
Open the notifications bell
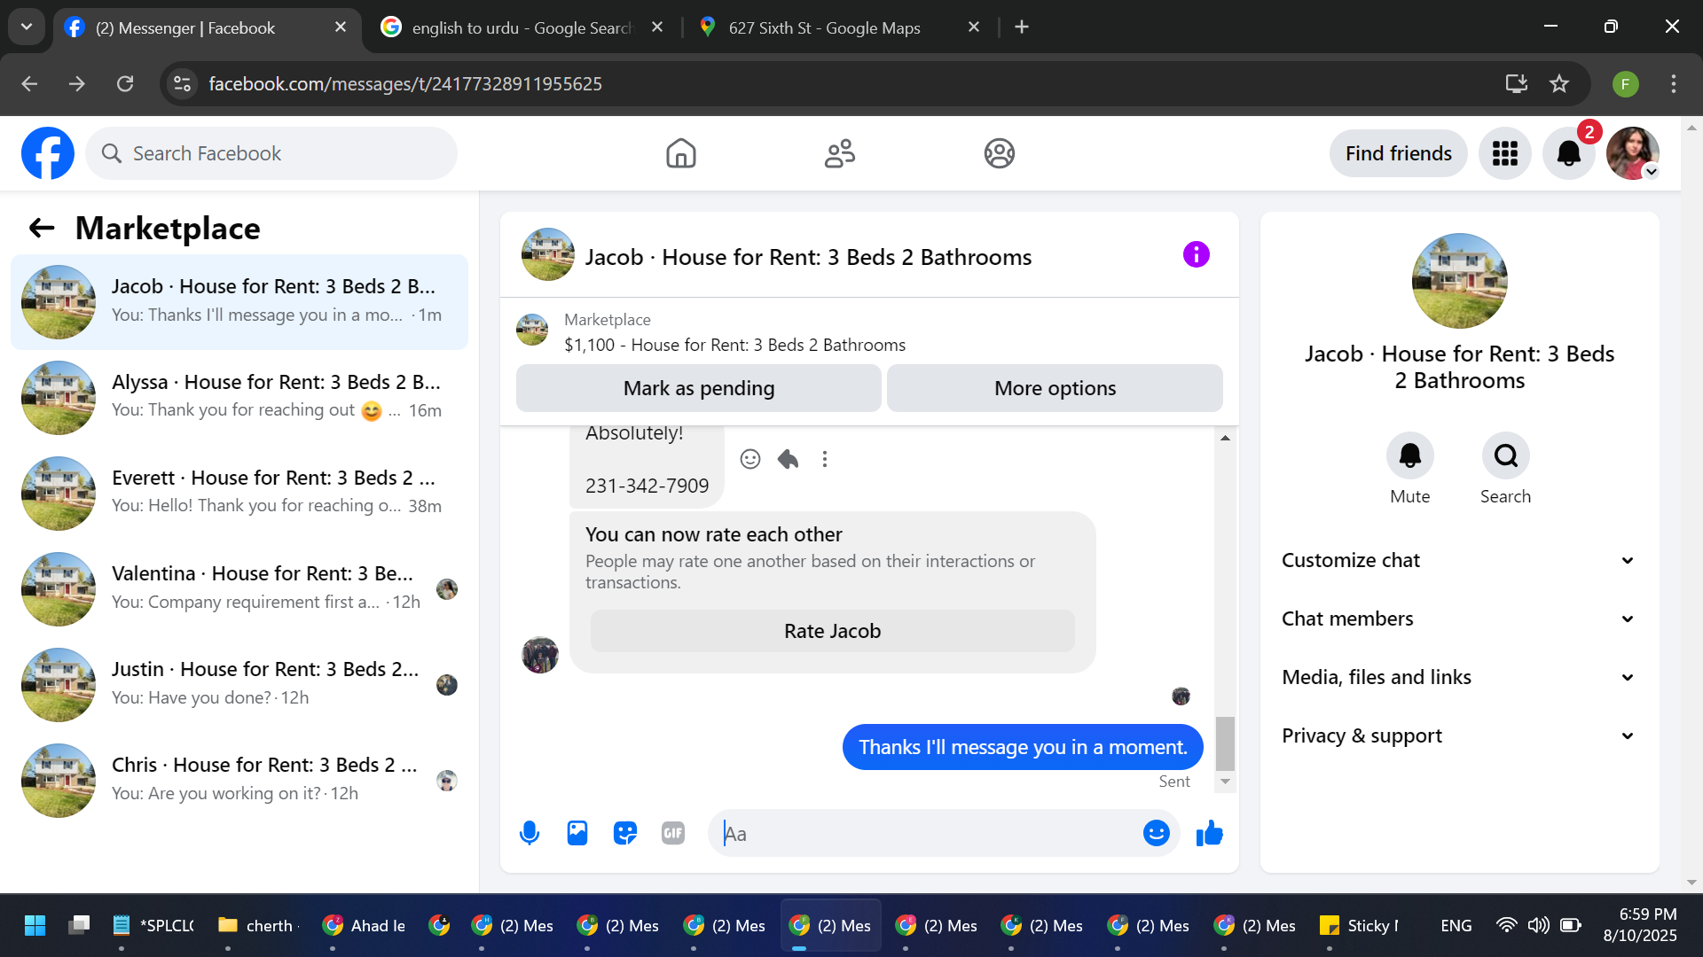click(1568, 153)
